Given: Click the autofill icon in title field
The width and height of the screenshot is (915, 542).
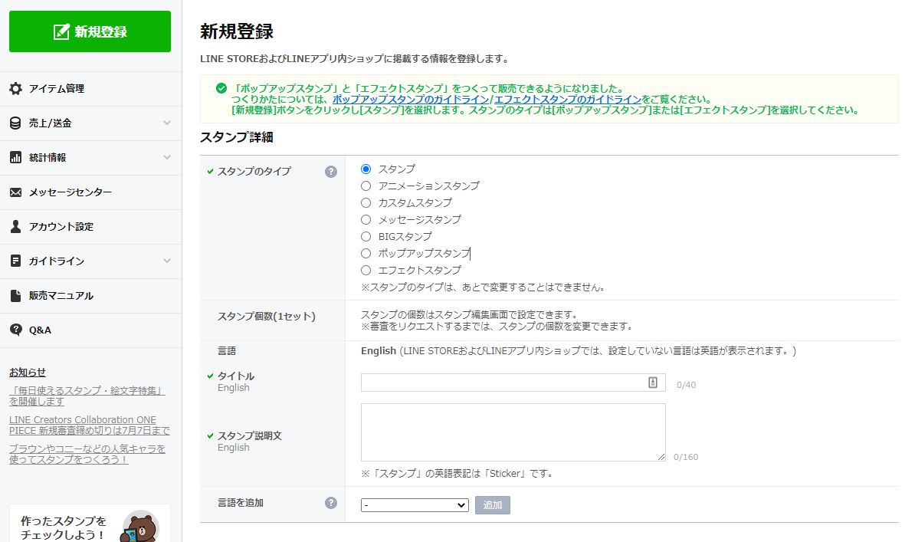Looking at the screenshot, I should click(653, 383).
